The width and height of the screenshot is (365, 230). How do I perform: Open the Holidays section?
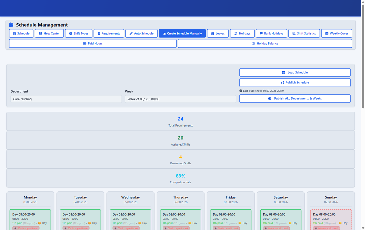[x=242, y=33]
